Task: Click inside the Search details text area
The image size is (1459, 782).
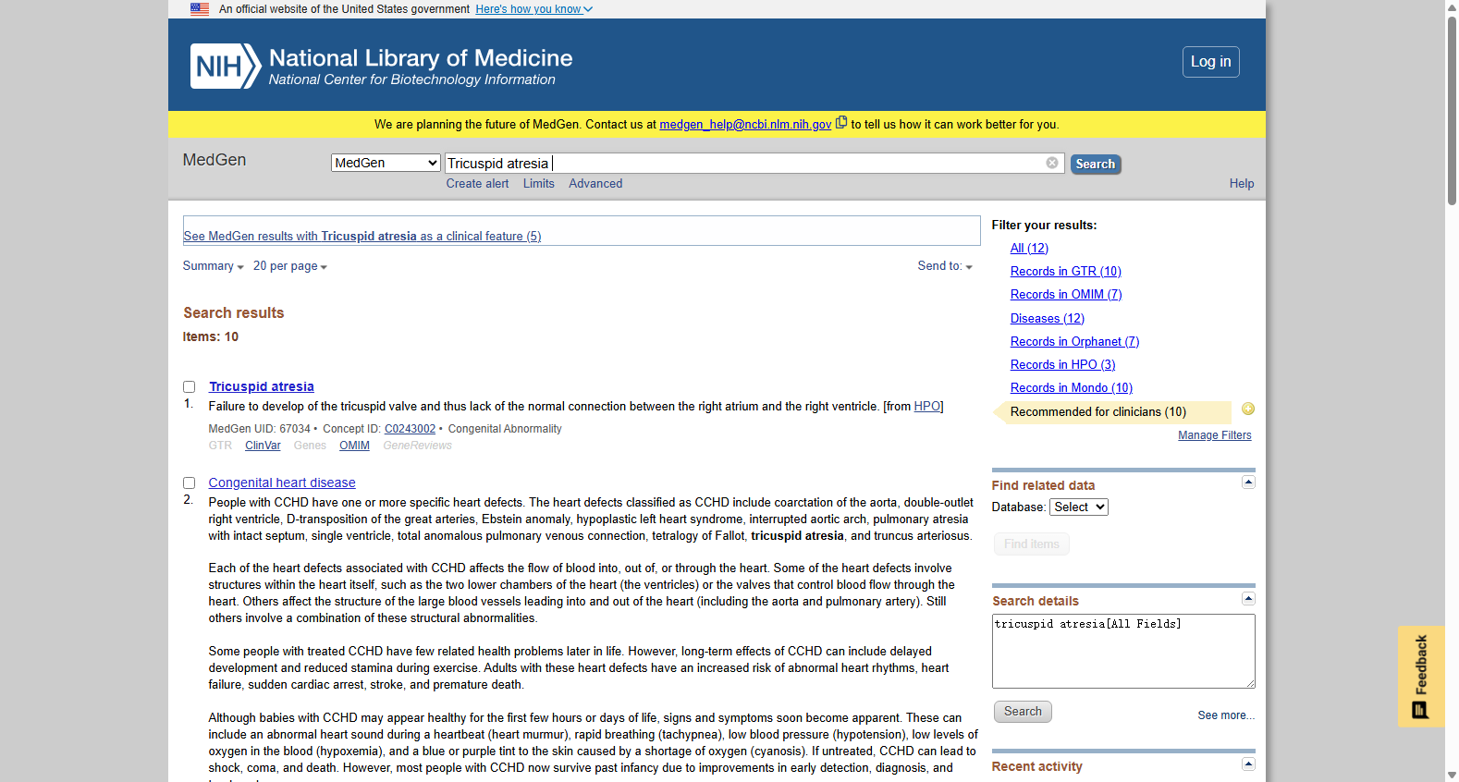Action: pos(1123,651)
